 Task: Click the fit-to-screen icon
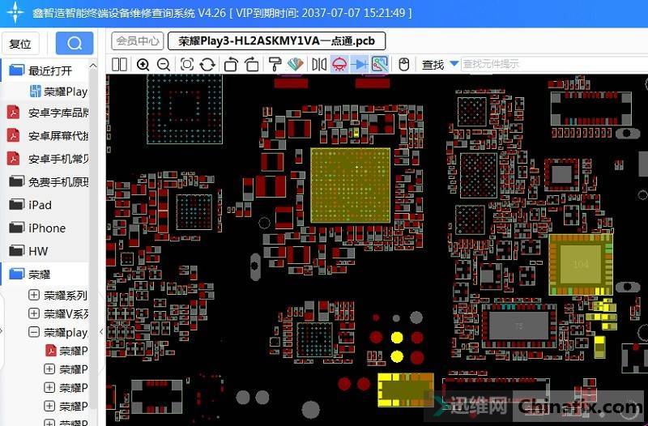pyautogui.click(x=187, y=64)
